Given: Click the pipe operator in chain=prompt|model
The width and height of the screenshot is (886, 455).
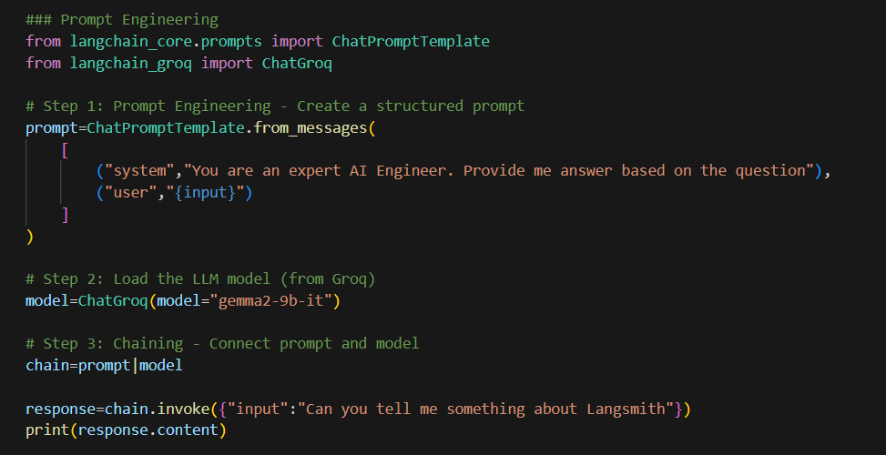Looking at the screenshot, I should tap(135, 365).
